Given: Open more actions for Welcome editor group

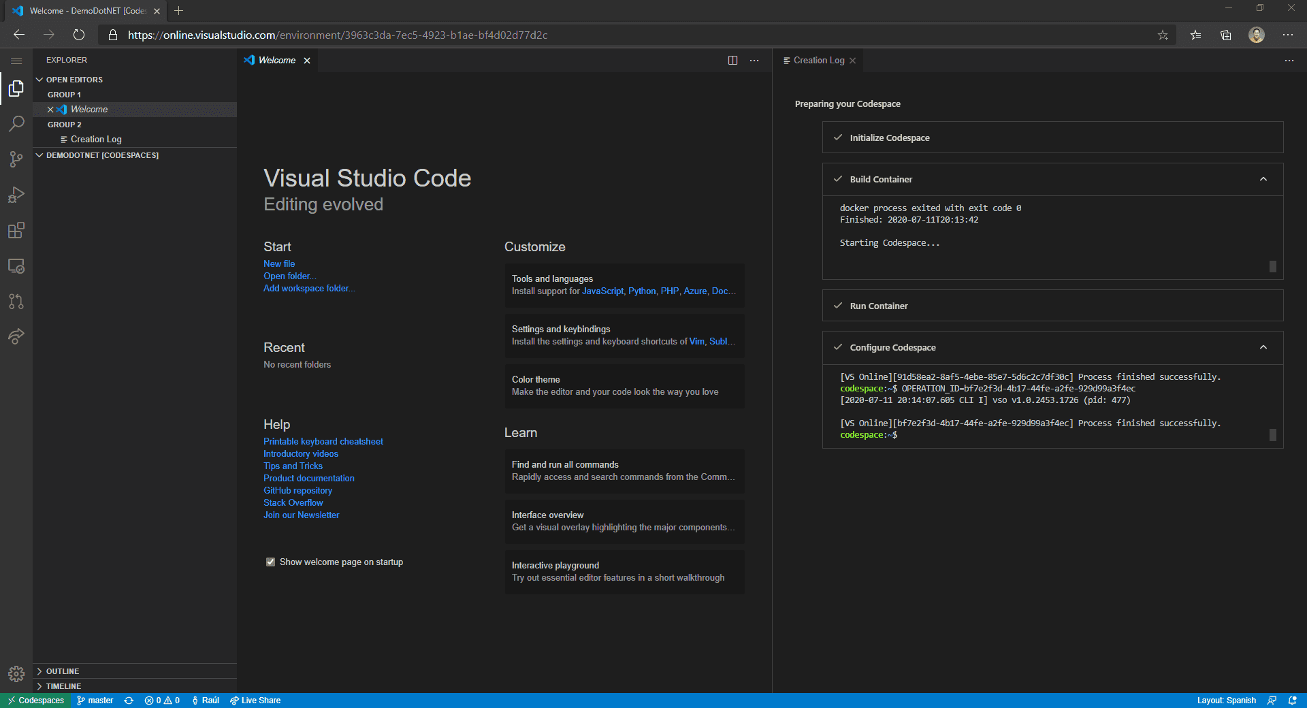Looking at the screenshot, I should coord(754,61).
